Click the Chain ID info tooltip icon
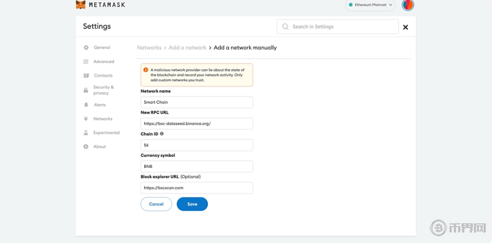Screen dimensions: 492x243 click(x=162, y=134)
